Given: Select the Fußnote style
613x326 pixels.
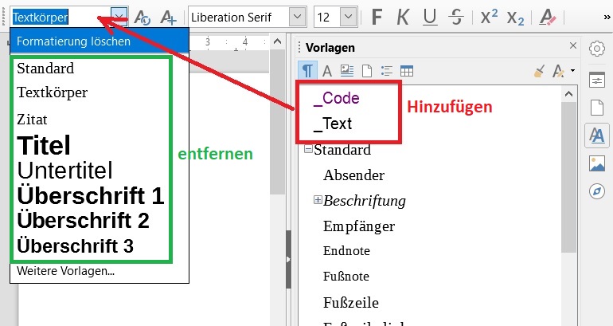Looking at the screenshot, I should click(346, 277).
